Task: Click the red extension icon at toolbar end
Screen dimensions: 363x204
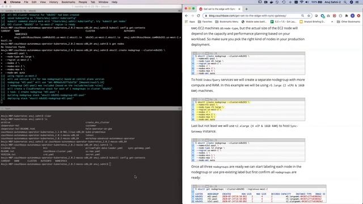Action: coord(358,15)
